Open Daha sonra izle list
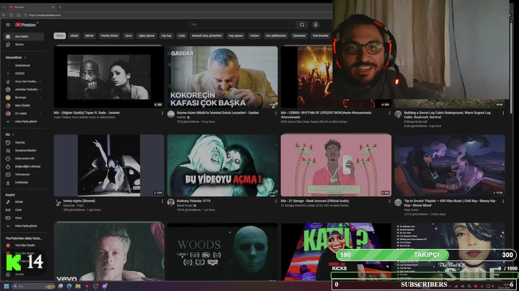This screenshot has width=519, height=291. click(x=24, y=158)
